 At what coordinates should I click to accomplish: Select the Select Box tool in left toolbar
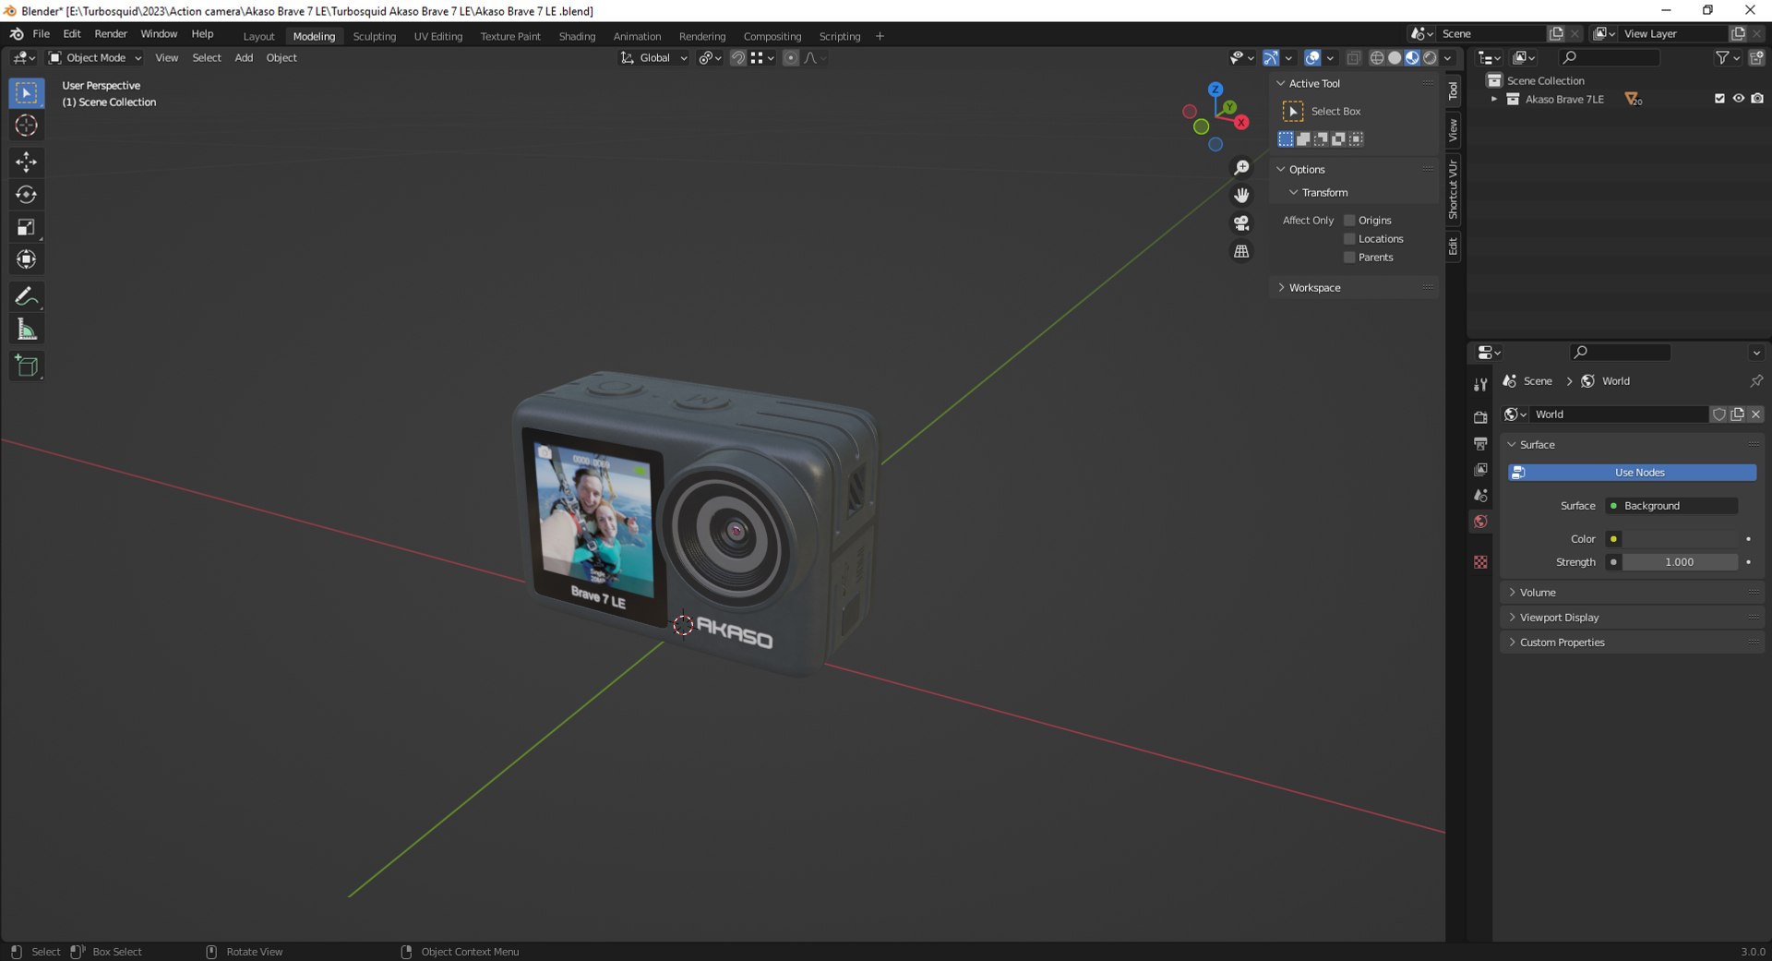26,92
